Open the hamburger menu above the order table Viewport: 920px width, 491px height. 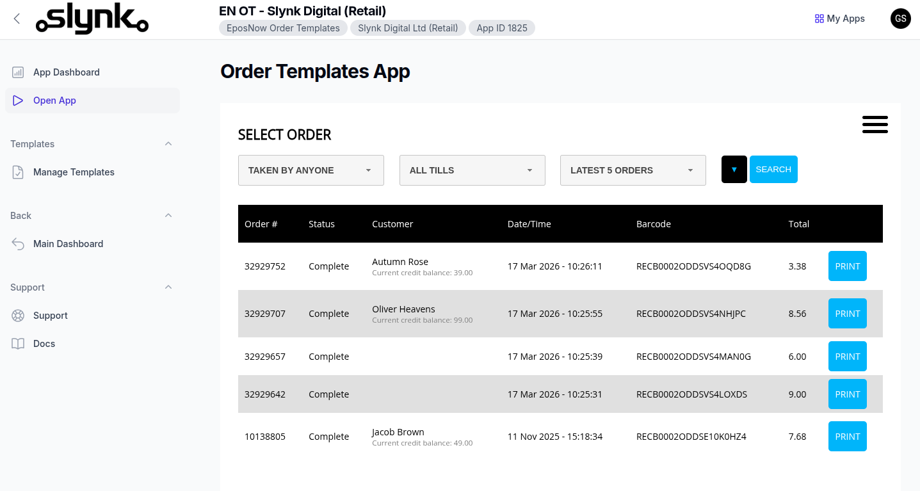(x=875, y=124)
